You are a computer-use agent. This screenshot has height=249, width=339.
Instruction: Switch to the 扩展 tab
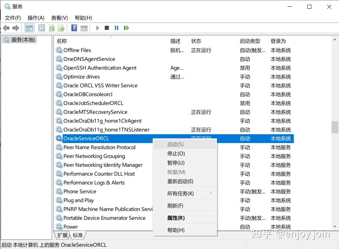tap(62, 235)
